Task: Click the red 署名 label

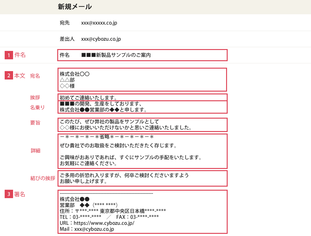Action: tap(20, 194)
